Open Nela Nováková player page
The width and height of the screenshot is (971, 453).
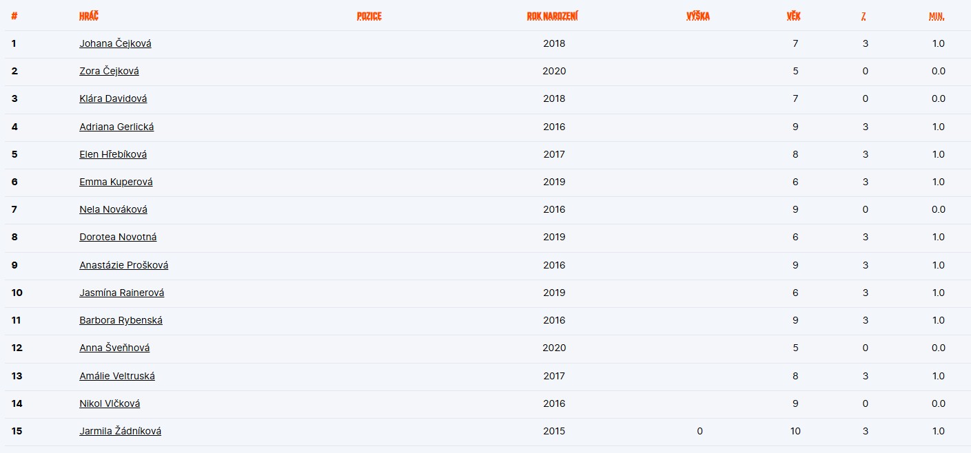tap(113, 209)
